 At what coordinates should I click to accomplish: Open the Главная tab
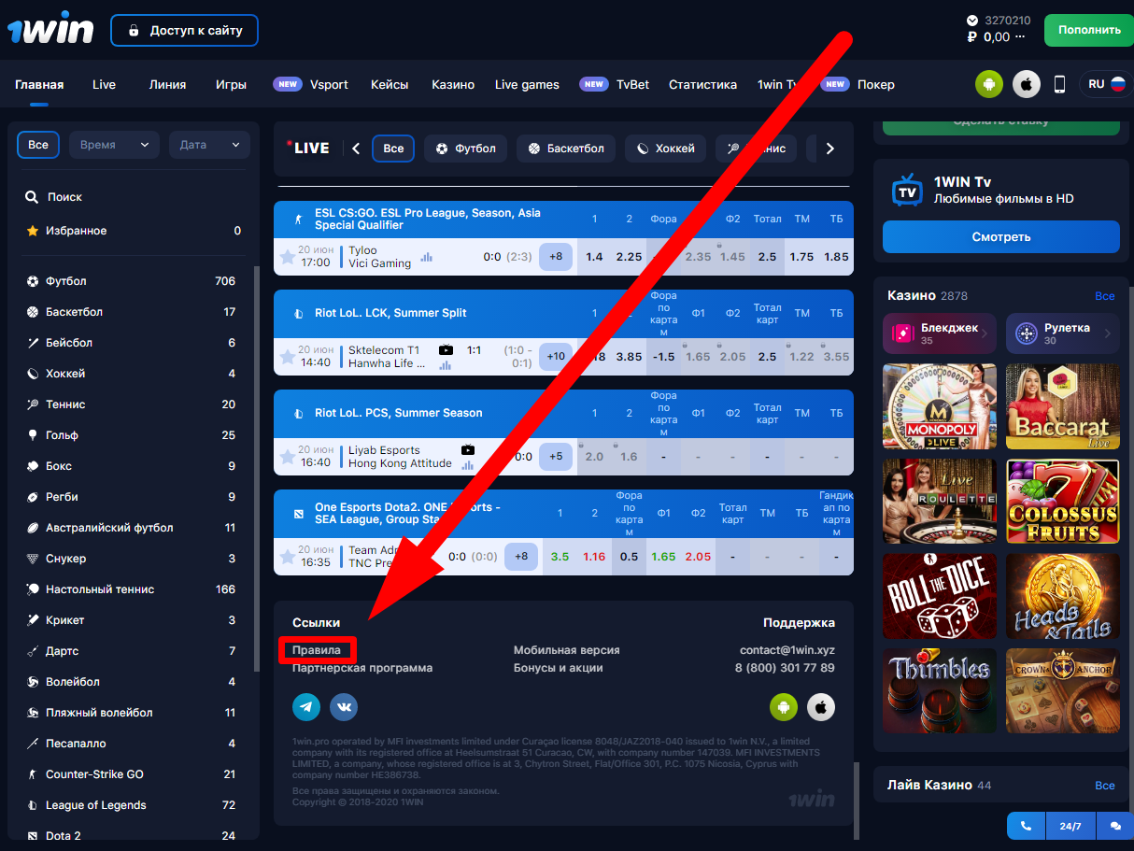tap(39, 84)
